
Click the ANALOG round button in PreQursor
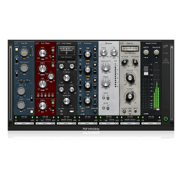point(95,111)
